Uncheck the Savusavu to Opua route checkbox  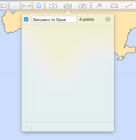pyautogui.click(x=26, y=19)
